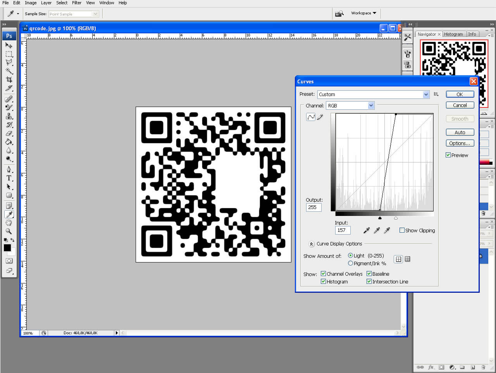Click OK in Curves dialog
The width and height of the screenshot is (496, 373).
pyautogui.click(x=460, y=94)
